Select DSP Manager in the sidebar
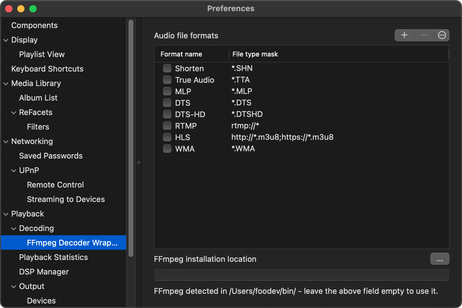Image resolution: width=462 pixels, height=308 pixels. click(44, 272)
